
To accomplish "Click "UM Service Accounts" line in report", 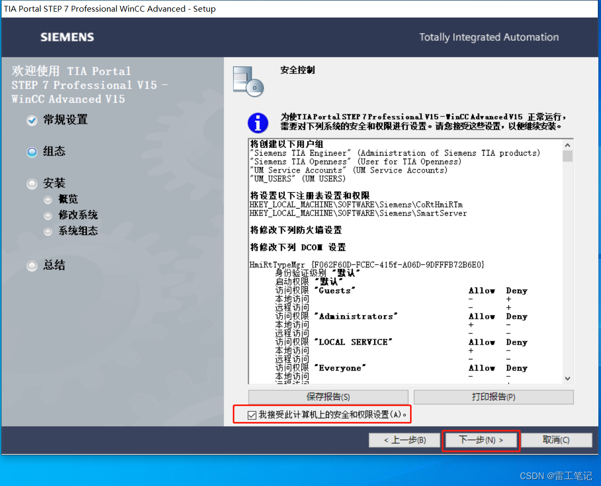I will pos(349,170).
